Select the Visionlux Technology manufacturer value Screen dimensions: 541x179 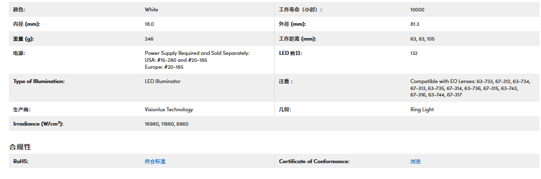[169, 109]
